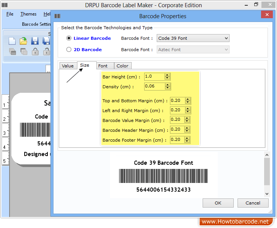Click the Open folder icon

coord(24,41)
